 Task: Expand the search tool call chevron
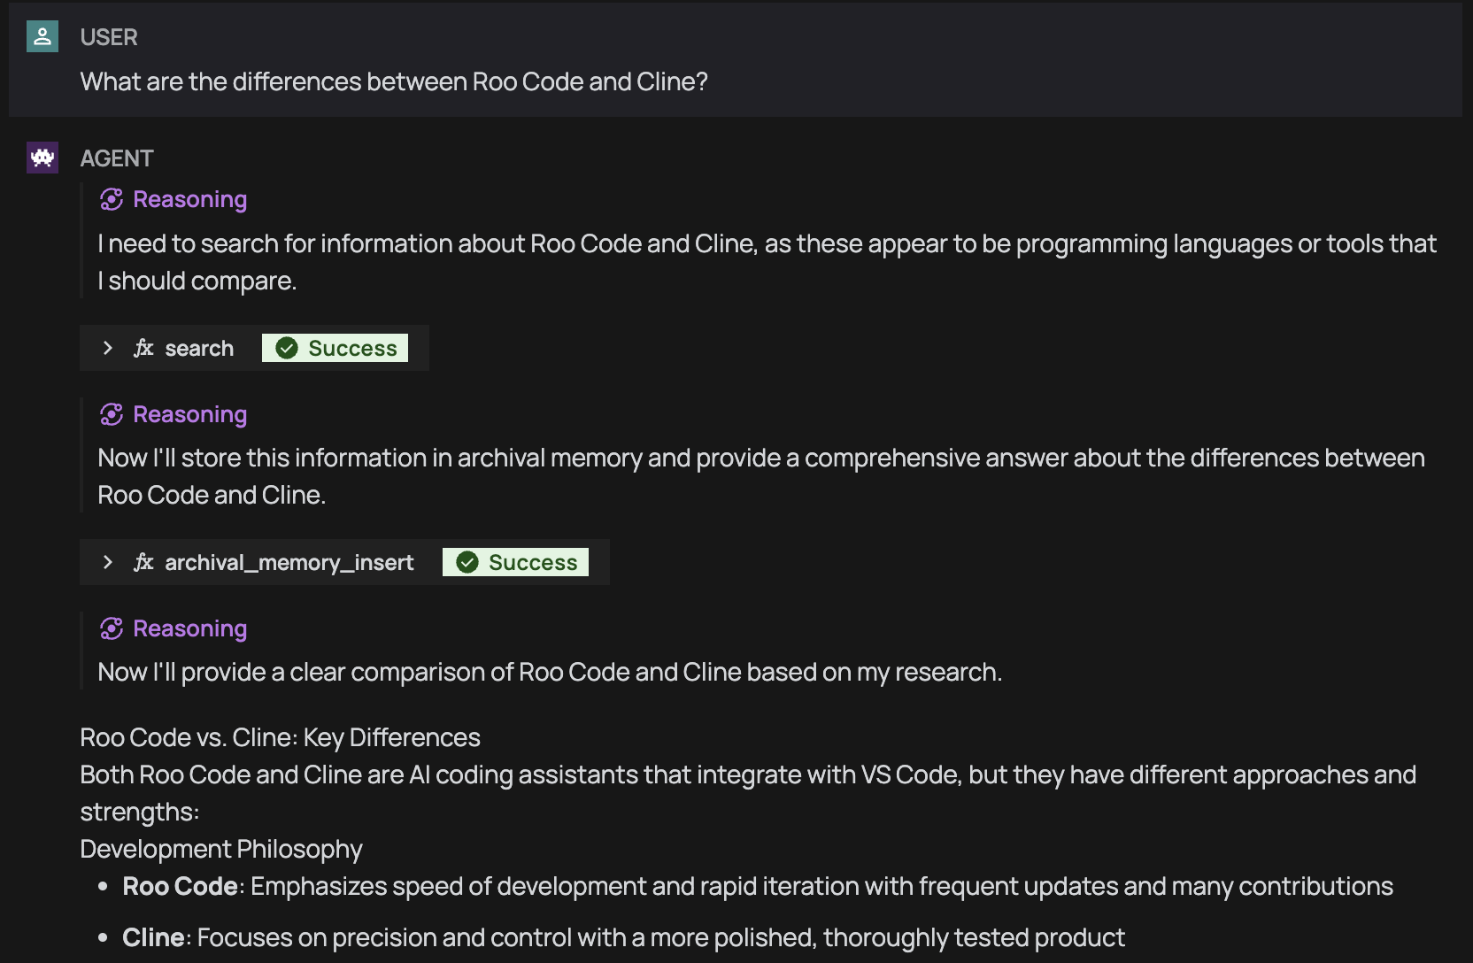(x=108, y=348)
